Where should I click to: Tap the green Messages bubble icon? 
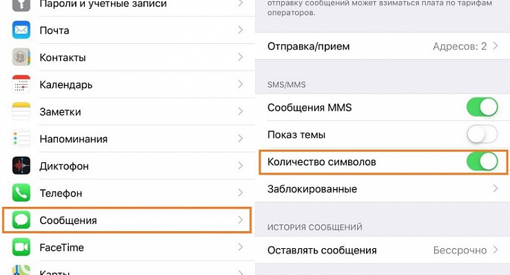22,220
